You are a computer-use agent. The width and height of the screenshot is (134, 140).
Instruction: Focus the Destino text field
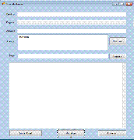(x=72, y=14)
